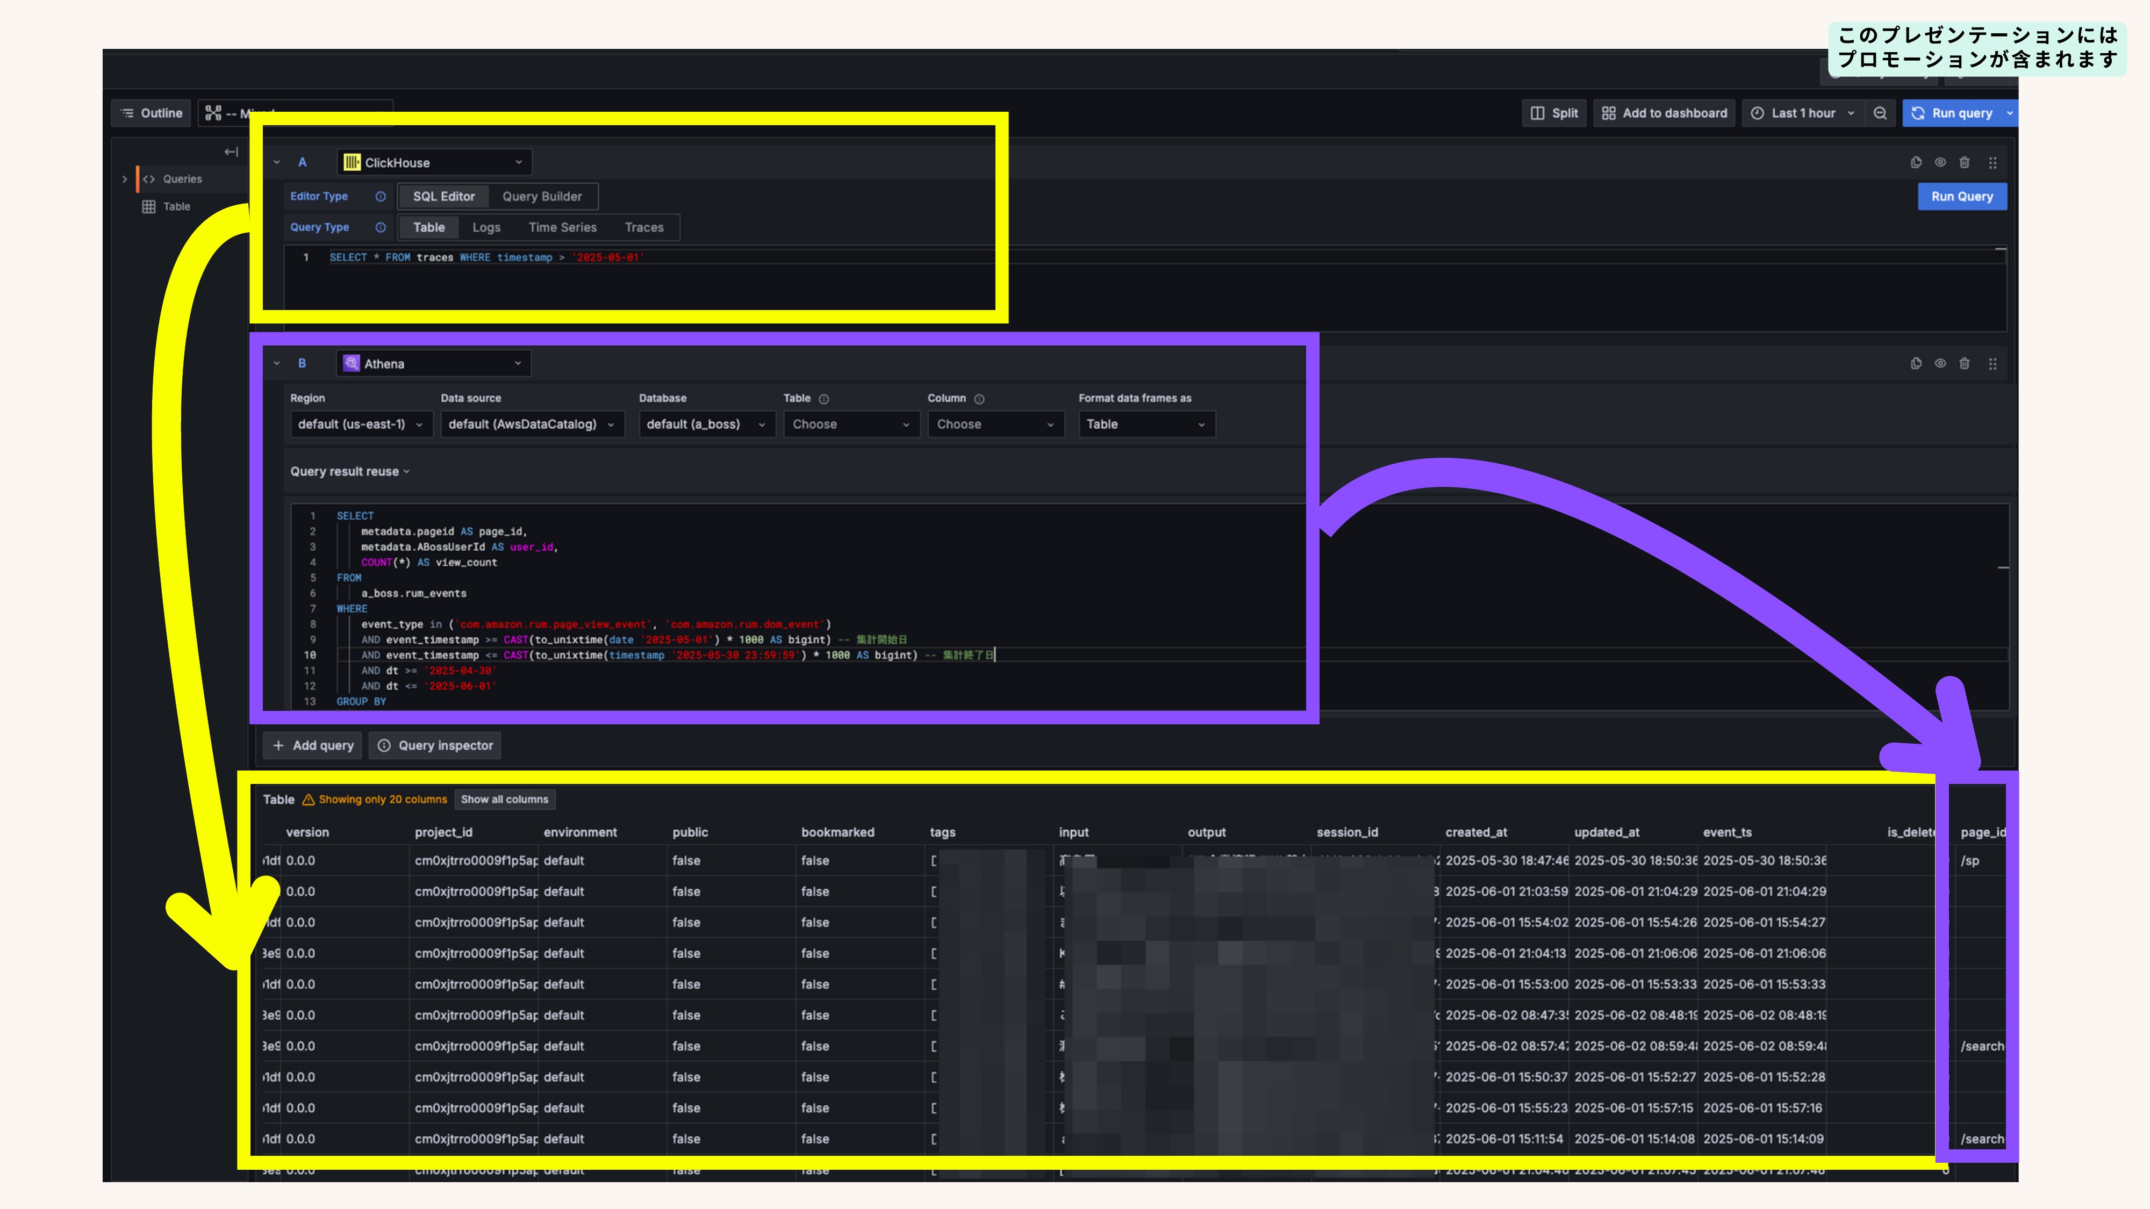Choose the Traces query type
The height and width of the screenshot is (1209, 2150).
coord(644,228)
